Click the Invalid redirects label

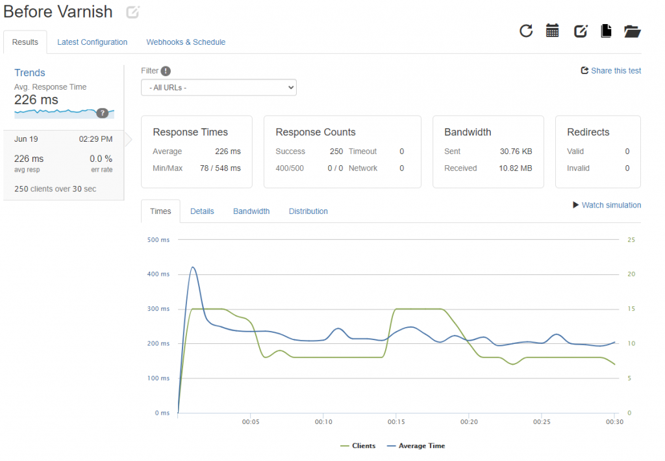pyautogui.click(x=578, y=168)
